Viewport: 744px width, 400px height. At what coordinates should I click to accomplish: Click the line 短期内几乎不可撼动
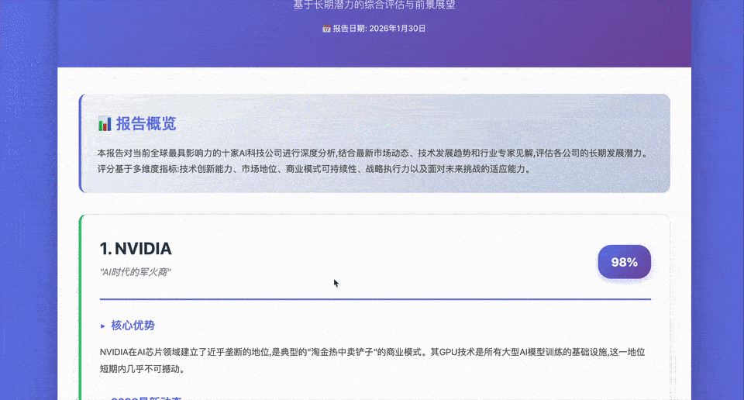point(143,369)
